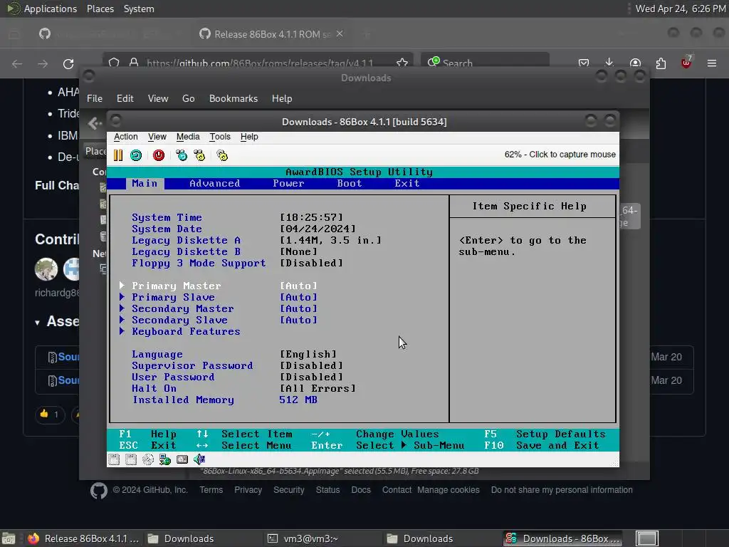Open the Status link in GitHub footer

point(327,490)
